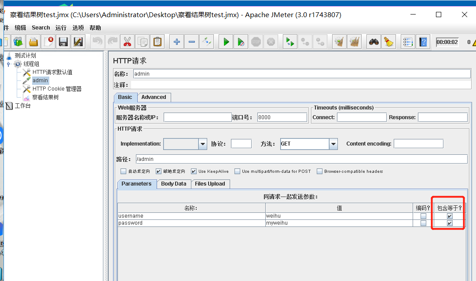Screen dimensions: 476x281
Task: Open the 帮助 menu
Action: (x=95, y=28)
